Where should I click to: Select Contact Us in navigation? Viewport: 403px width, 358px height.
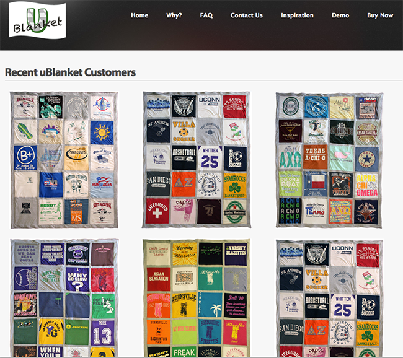click(246, 15)
